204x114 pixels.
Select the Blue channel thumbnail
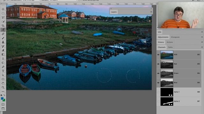click(x=167, y=83)
